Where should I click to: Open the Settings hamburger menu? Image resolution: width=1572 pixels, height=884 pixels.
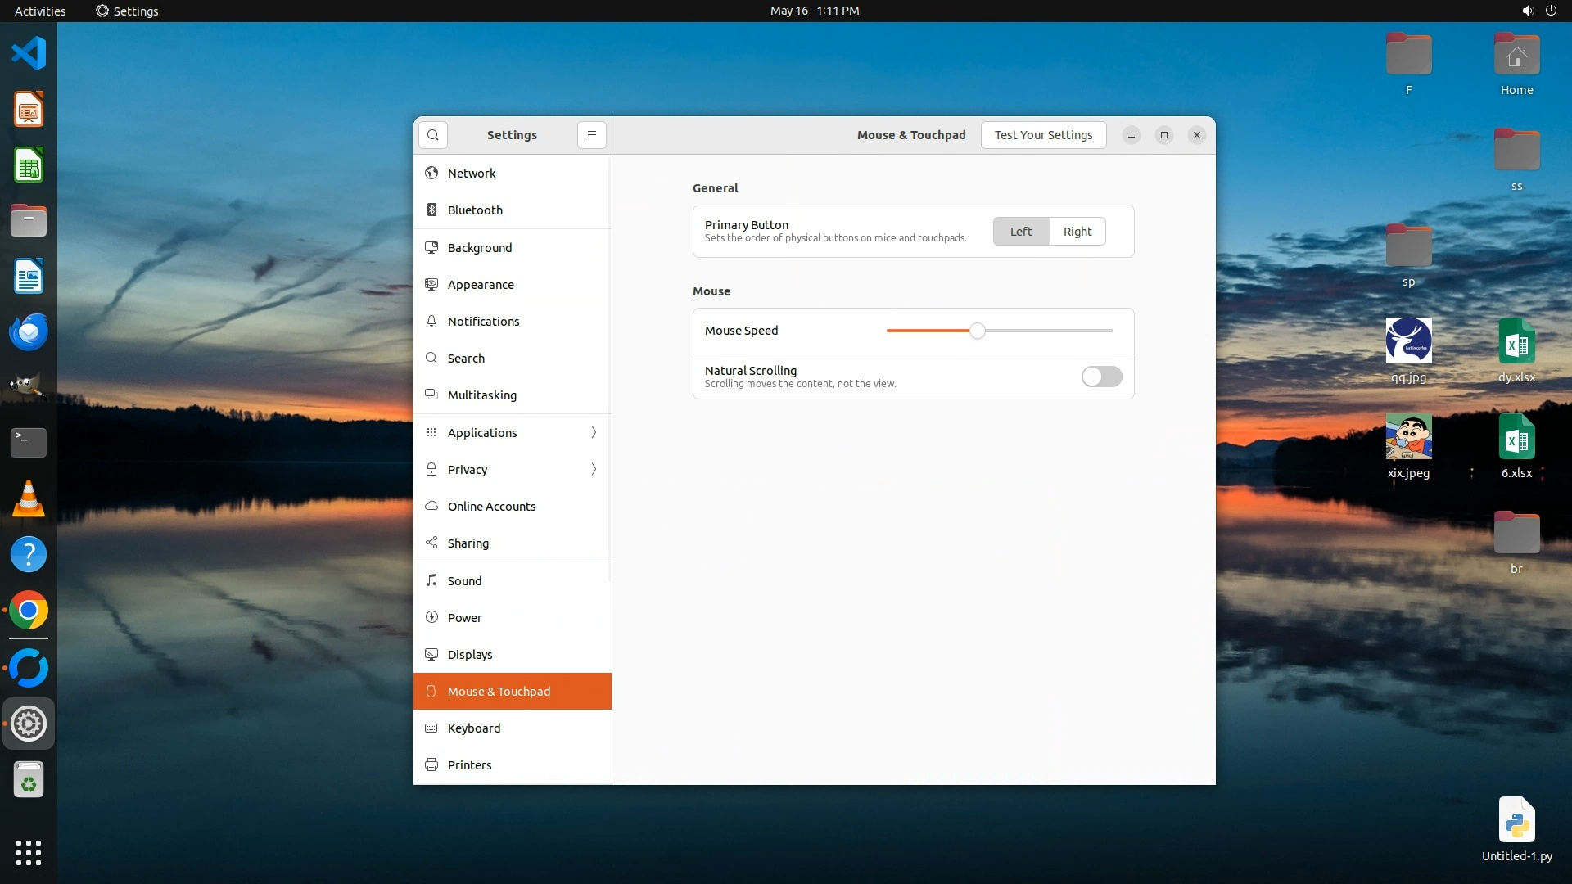tap(591, 135)
